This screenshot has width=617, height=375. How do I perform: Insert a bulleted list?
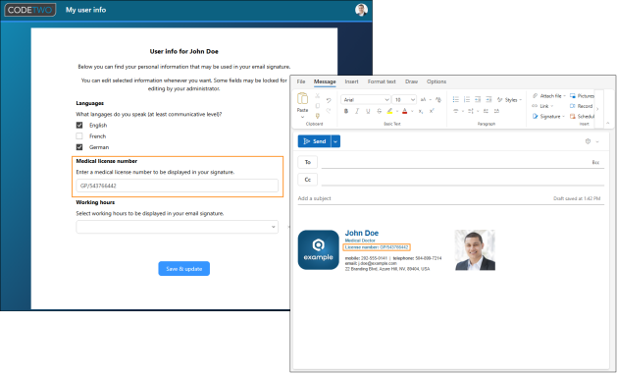point(456,100)
